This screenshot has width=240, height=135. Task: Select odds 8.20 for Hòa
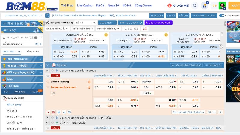click(x=146, y=93)
